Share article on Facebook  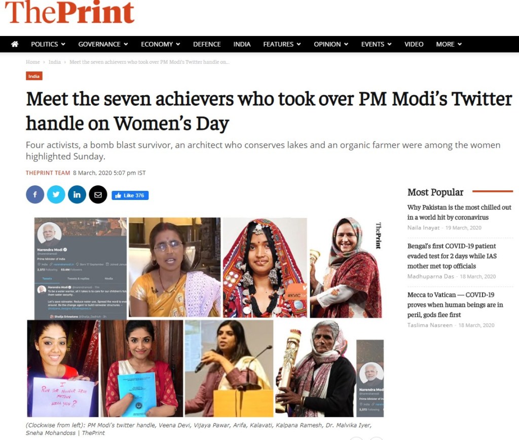(x=35, y=195)
